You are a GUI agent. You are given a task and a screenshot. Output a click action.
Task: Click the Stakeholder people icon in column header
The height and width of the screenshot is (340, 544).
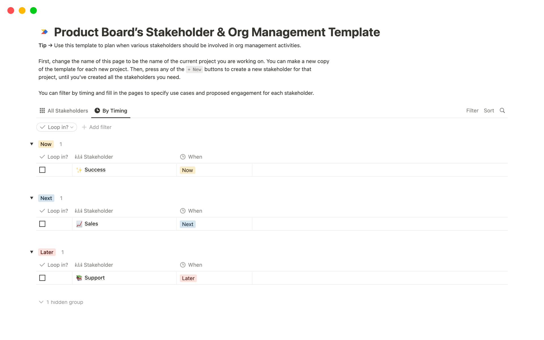click(78, 157)
